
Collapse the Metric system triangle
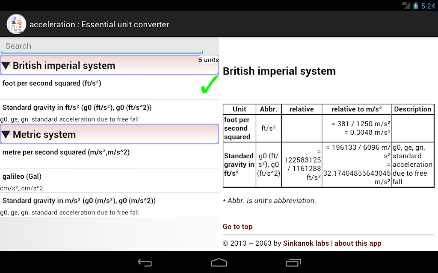coord(6,134)
